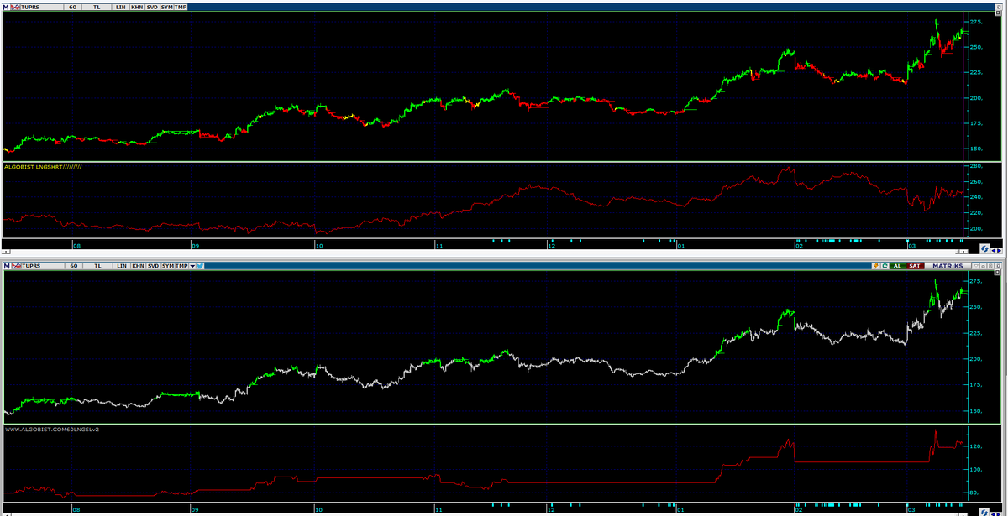Click the right blue arrow at the top chart's corner
The height and width of the screenshot is (516, 1008).
(1000, 250)
